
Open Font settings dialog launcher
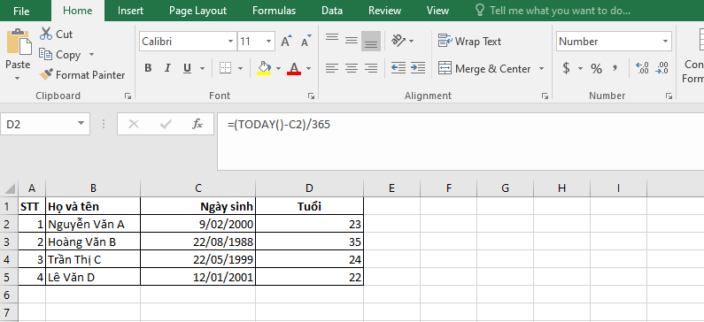point(311,96)
